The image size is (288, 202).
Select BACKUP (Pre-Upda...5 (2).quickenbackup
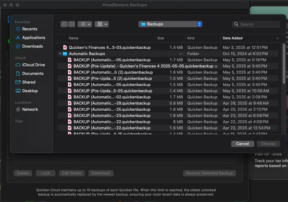click(168, 78)
